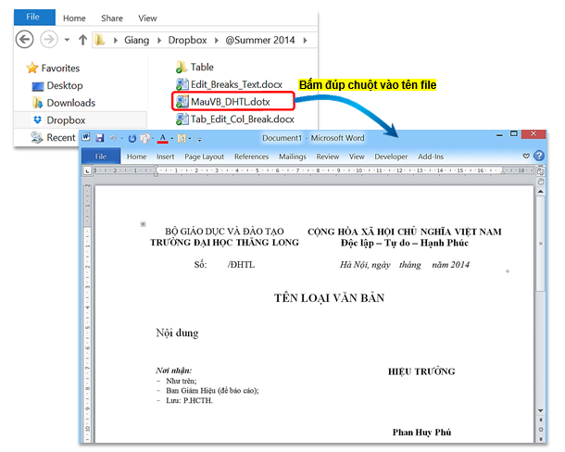This screenshot has height=452, width=565.
Task: Open font color dropdown arrow in toolbar
Action: click(172, 139)
